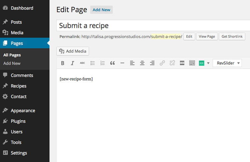Click Add New button beside Edit Page

[101, 10]
